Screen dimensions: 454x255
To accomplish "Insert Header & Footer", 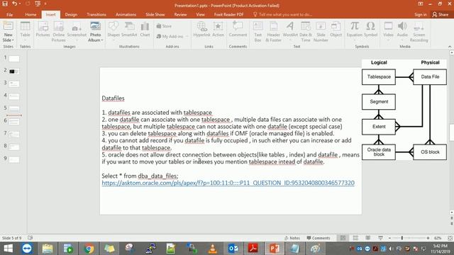I will (x=273, y=32).
